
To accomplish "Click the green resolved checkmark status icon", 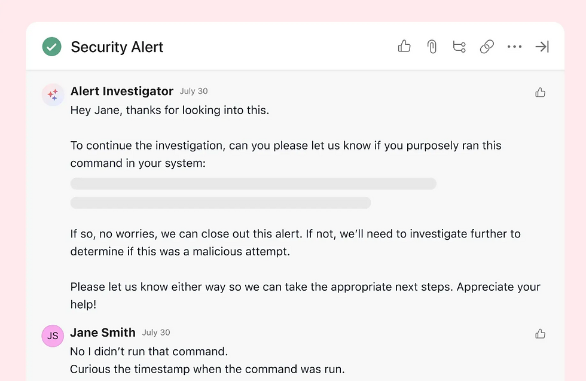I will (52, 47).
